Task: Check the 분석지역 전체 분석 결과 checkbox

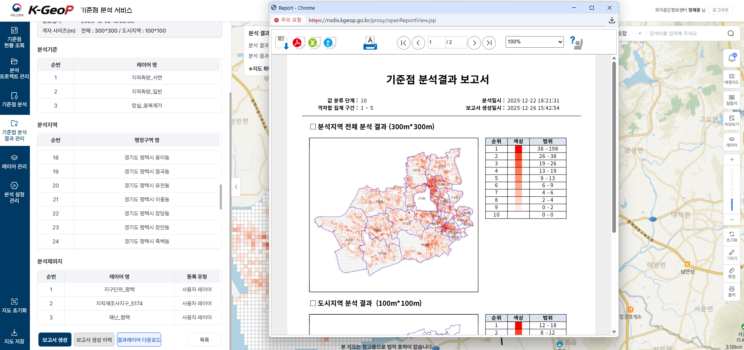Action: pos(313,126)
